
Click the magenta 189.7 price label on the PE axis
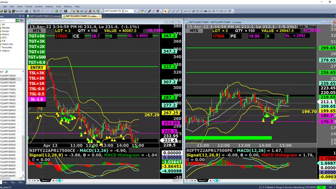tap(327, 116)
